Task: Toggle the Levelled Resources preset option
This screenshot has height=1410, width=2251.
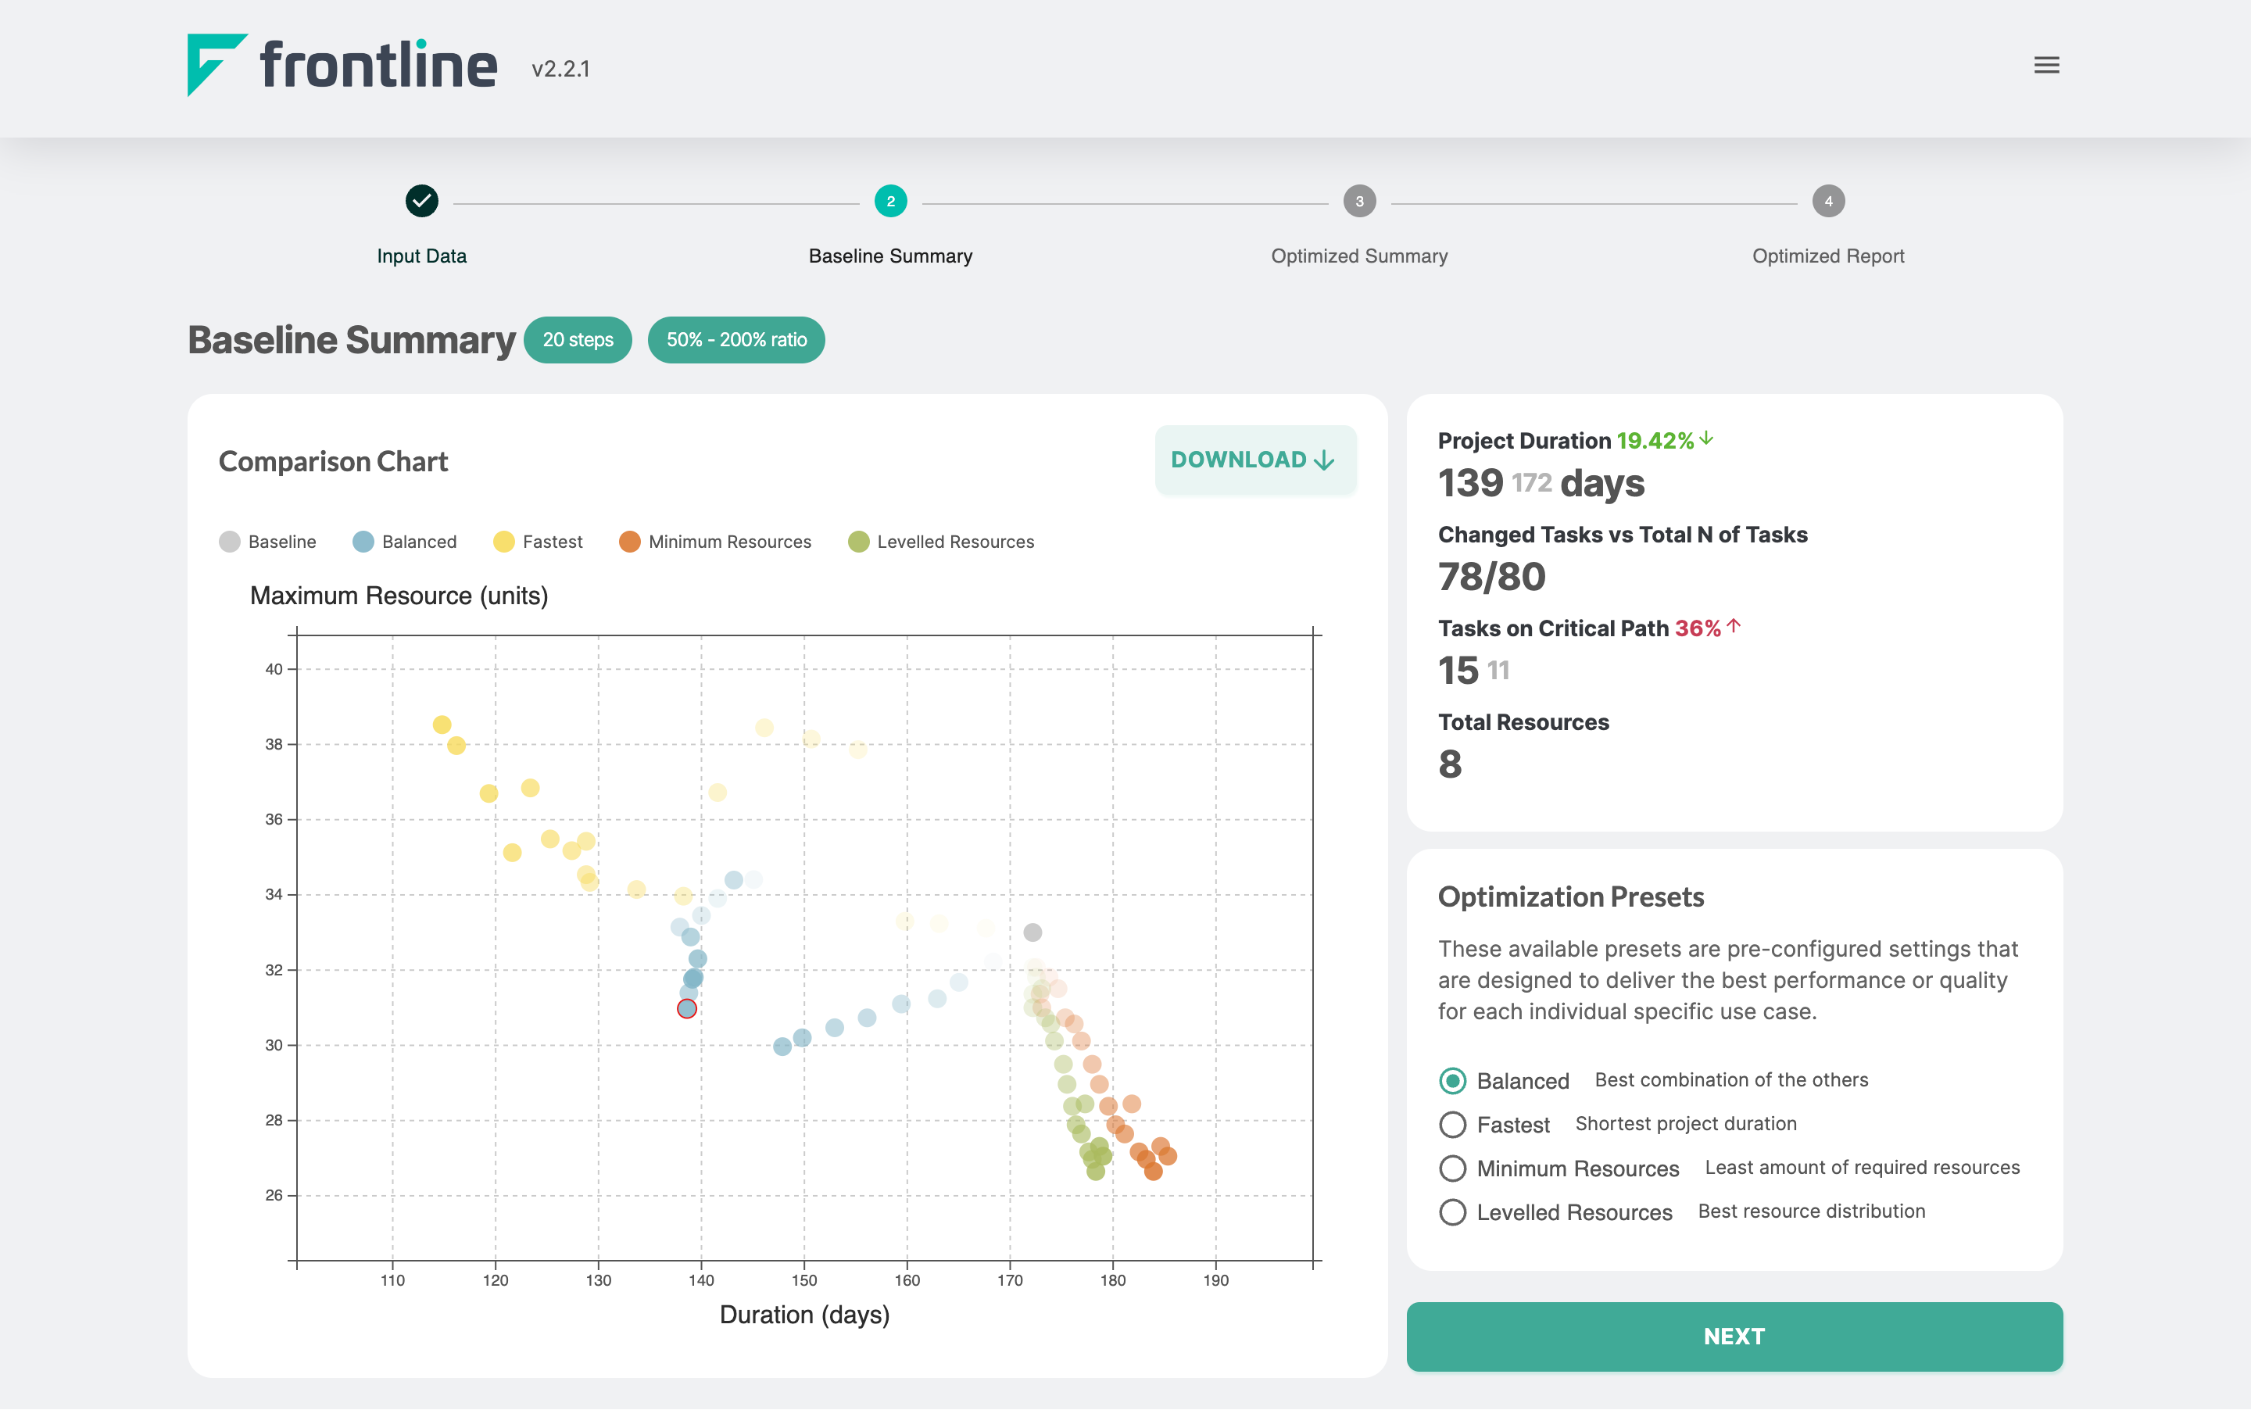Action: pyautogui.click(x=1451, y=1210)
